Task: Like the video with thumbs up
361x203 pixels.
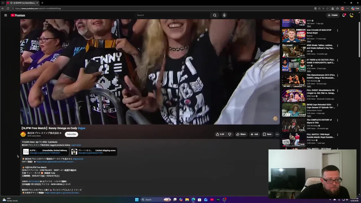Action: point(220,134)
